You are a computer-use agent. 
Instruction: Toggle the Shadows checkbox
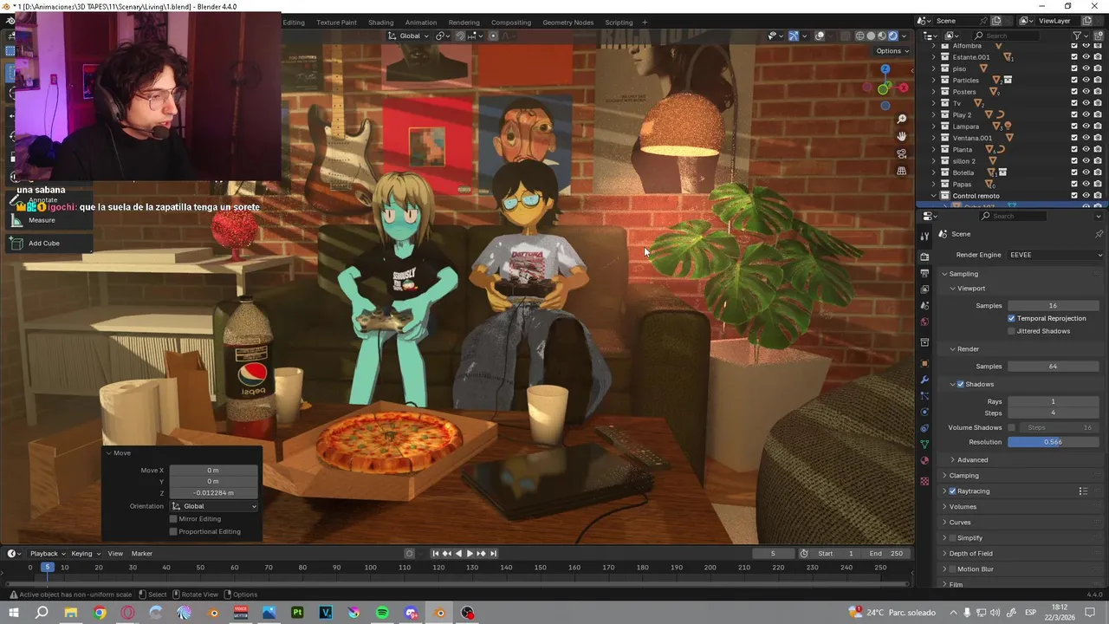(x=961, y=384)
